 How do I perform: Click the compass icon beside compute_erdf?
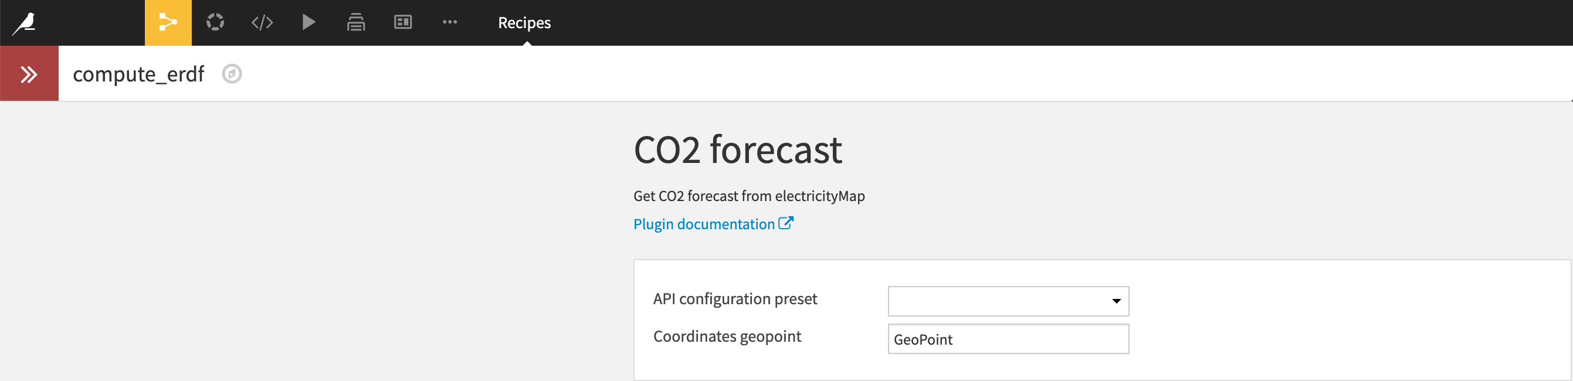[x=232, y=74]
